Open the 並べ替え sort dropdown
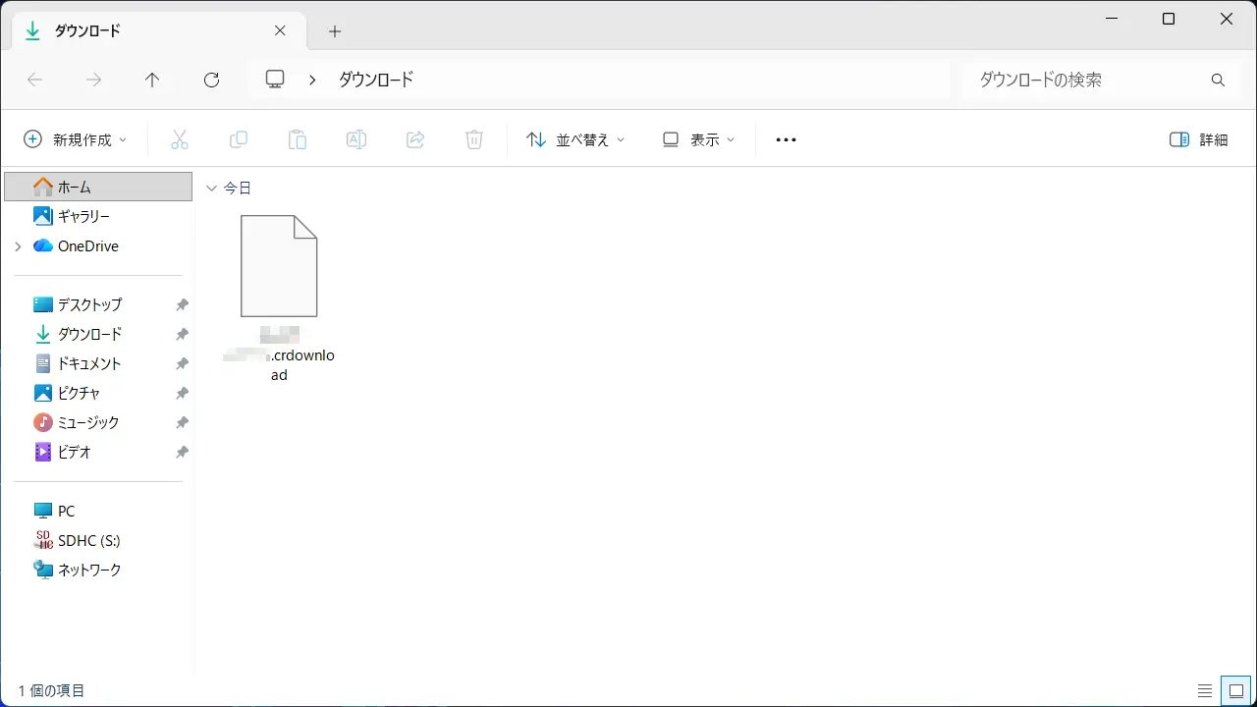The width and height of the screenshot is (1257, 707). 574,139
